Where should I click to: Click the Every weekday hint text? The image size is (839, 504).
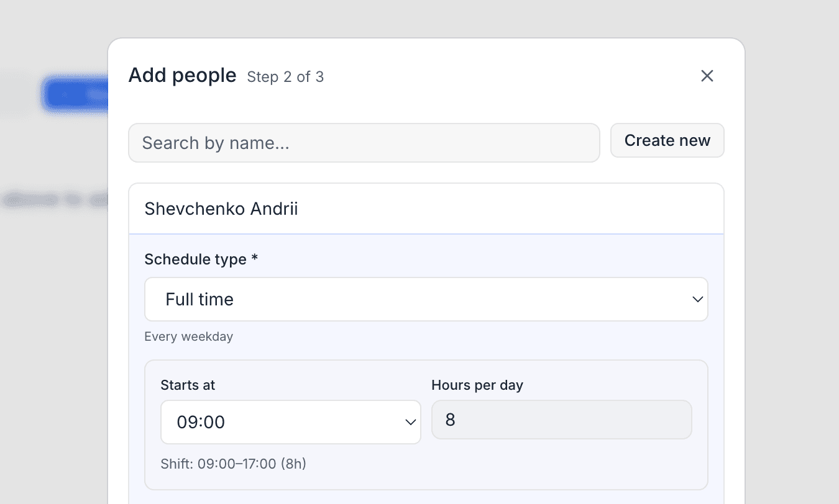click(189, 336)
